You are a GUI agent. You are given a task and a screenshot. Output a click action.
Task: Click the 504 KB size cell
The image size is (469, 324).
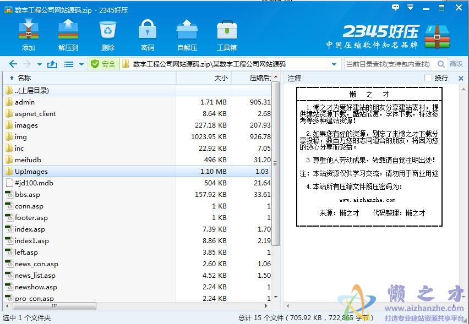point(215,183)
